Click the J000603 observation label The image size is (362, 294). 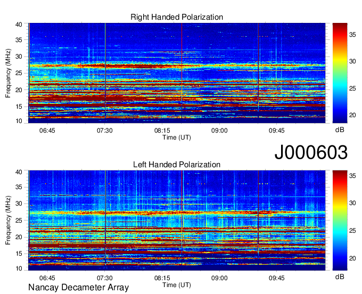pyautogui.click(x=311, y=152)
